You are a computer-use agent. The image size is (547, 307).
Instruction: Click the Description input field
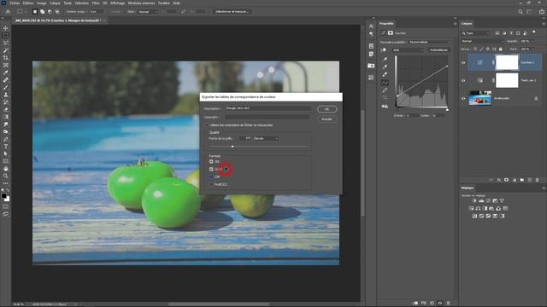coord(268,108)
